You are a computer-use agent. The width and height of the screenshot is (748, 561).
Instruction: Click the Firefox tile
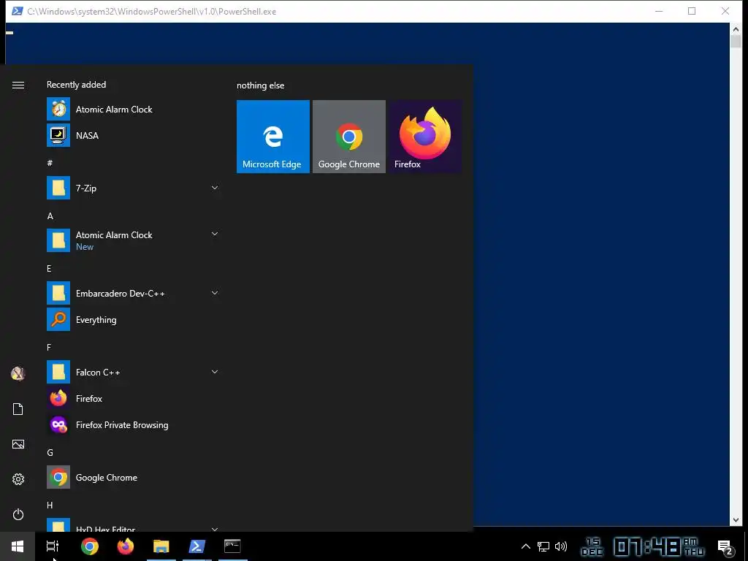pyautogui.click(x=424, y=137)
